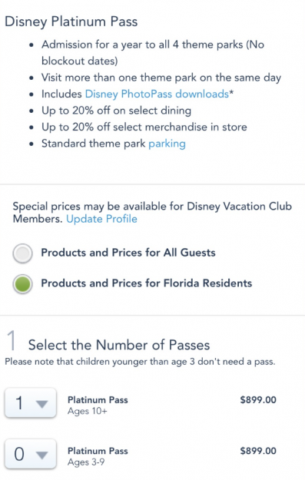This screenshot has height=480, width=305.
Task: Click the Products for Florida Residents label text
Action: coord(147,283)
